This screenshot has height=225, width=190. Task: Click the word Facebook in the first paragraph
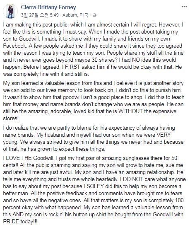(15, 46)
